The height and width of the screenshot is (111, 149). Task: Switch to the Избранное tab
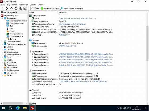(13, 12)
